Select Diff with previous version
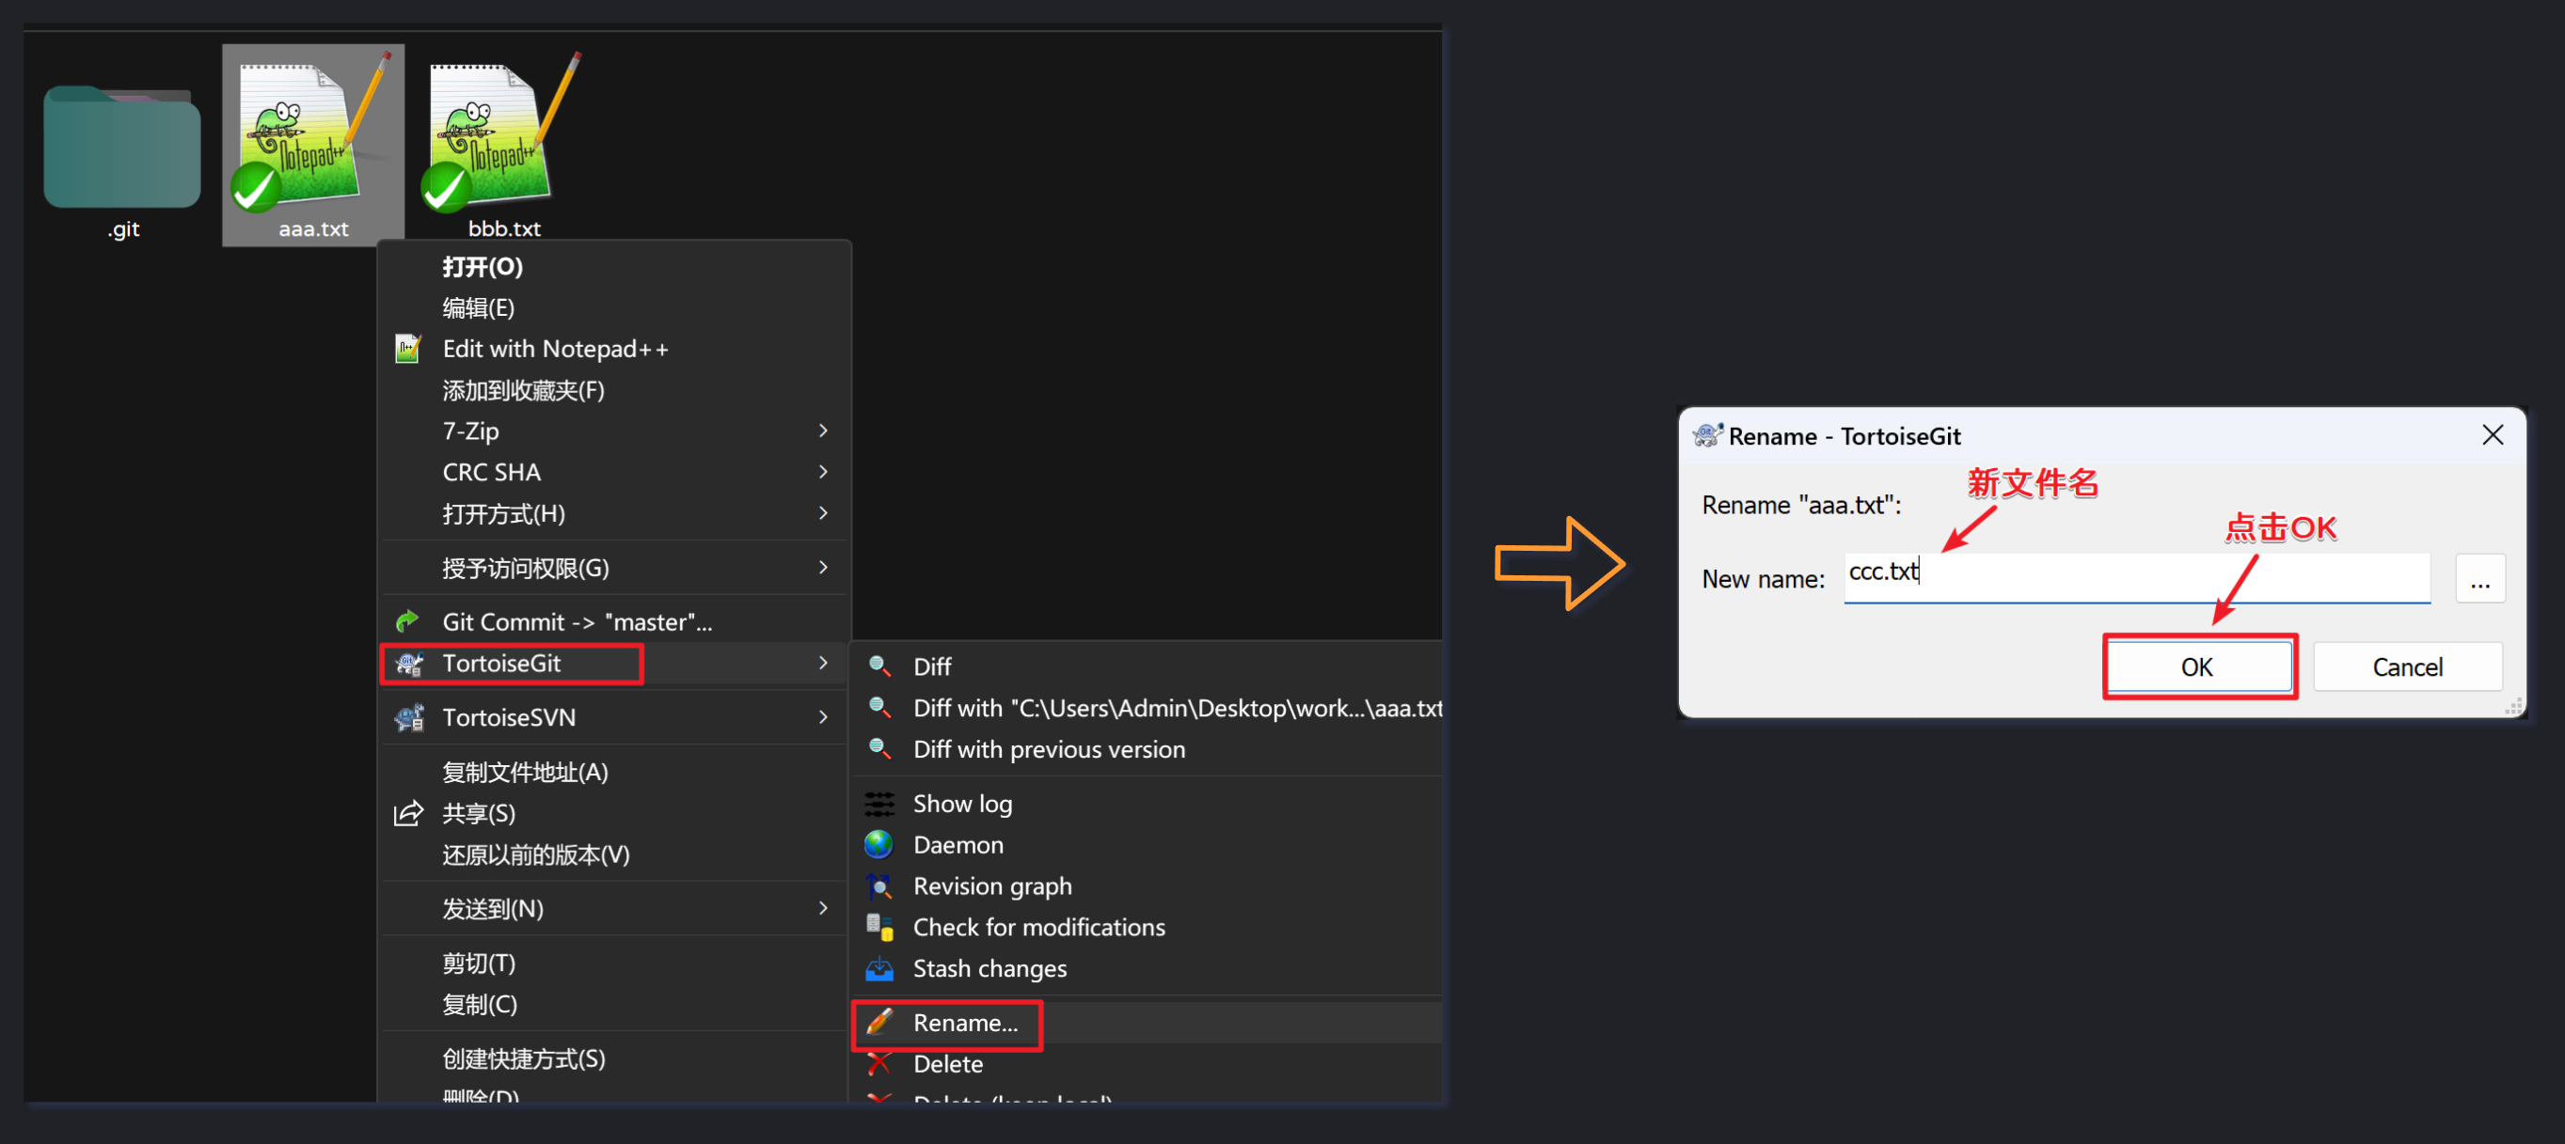This screenshot has height=1144, width=2565. pos(1049,749)
